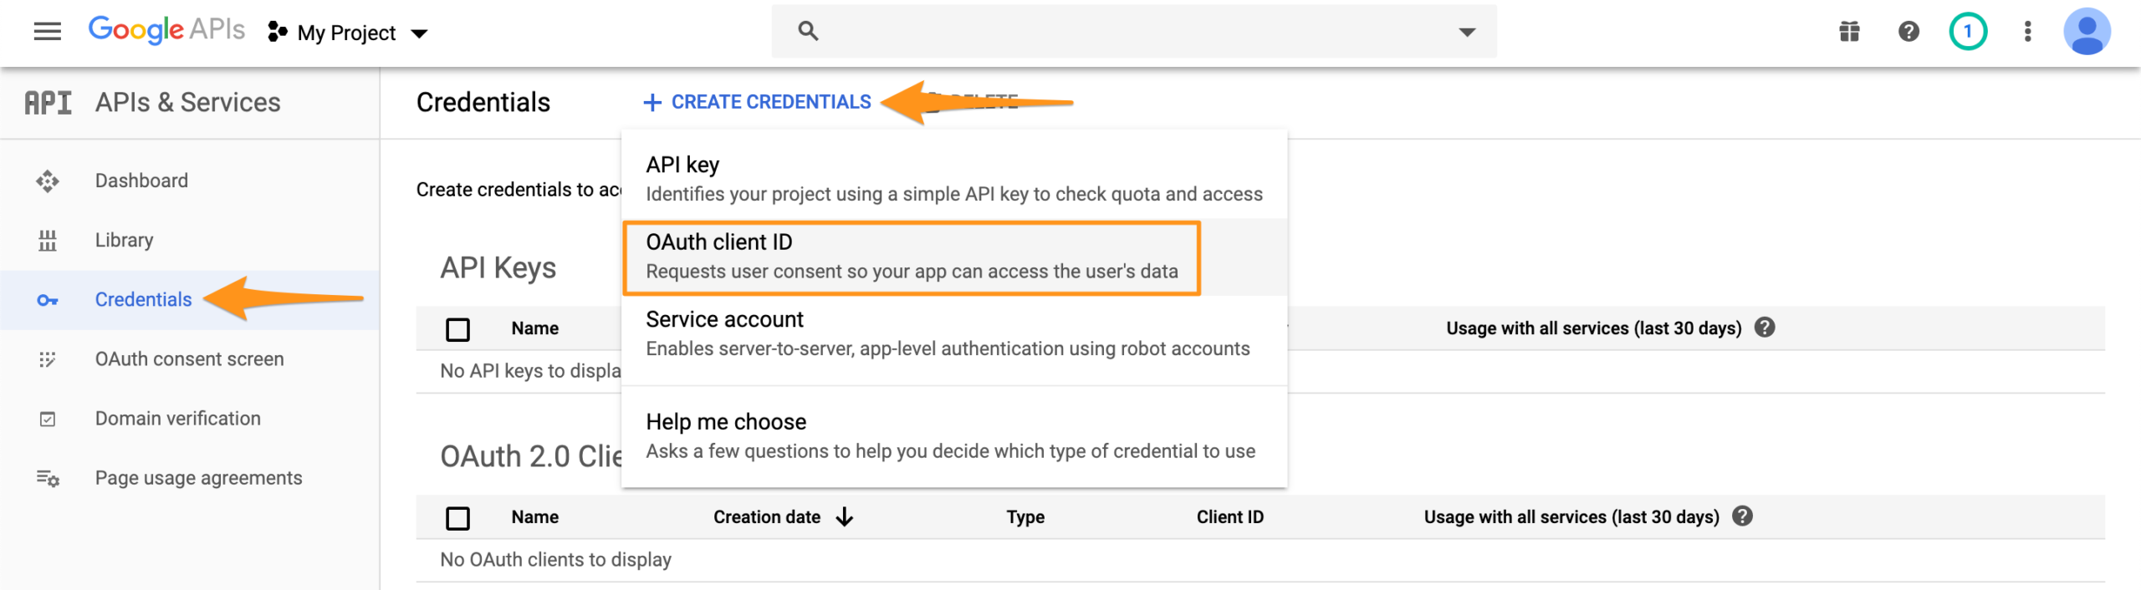The width and height of the screenshot is (2141, 590).
Task: Go to Library in the sidebar
Action: tap(124, 241)
